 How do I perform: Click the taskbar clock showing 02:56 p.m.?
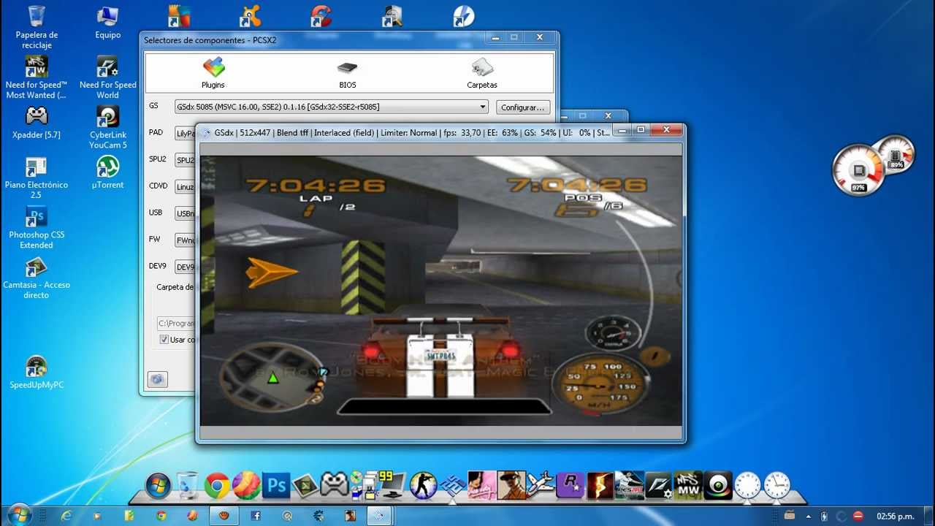pyautogui.click(x=895, y=516)
